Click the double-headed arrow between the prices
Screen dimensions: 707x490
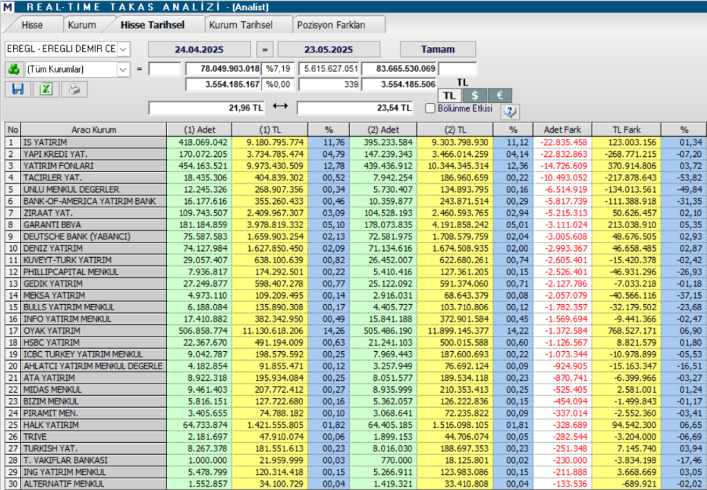coord(280,108)
